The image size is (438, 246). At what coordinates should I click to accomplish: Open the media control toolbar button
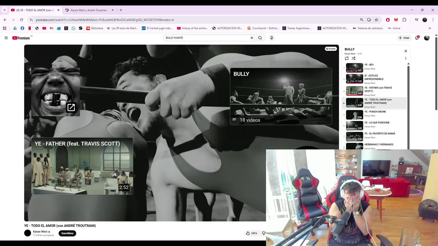(x=416, y=20)
